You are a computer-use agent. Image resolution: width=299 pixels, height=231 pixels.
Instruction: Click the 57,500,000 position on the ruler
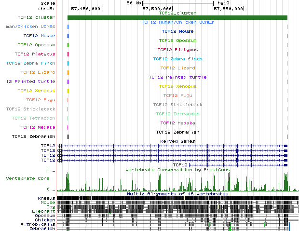coord(157,8)
